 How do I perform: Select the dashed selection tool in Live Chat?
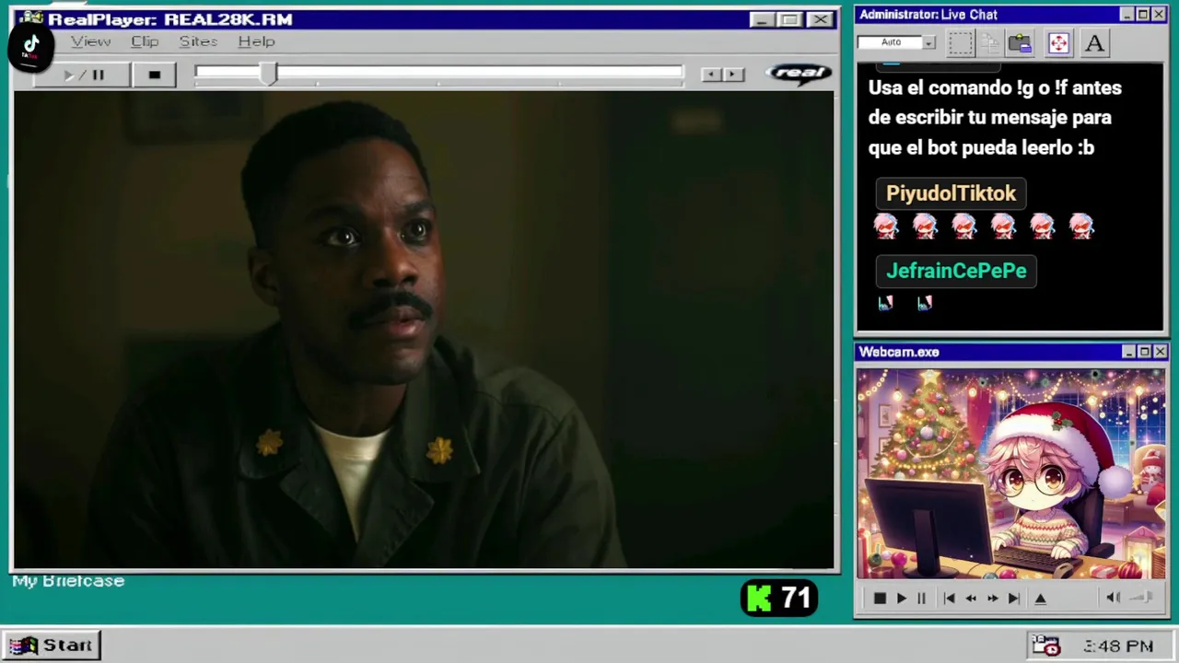pyautogui.click(x=961, y=42)
